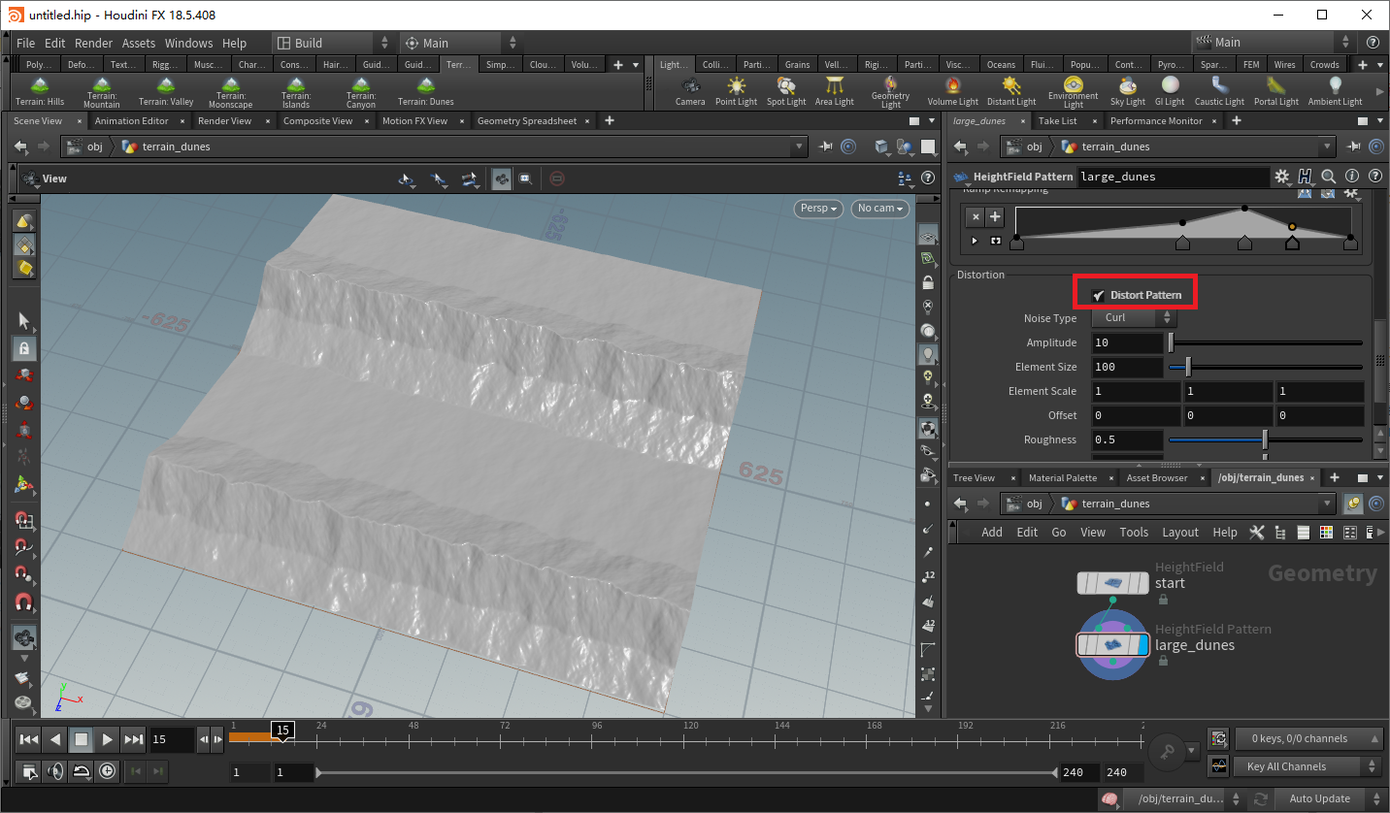Add a Geometry Light from the shelf
The image size is (1390, 813).
pyautogui.click(x=890, y=92)
